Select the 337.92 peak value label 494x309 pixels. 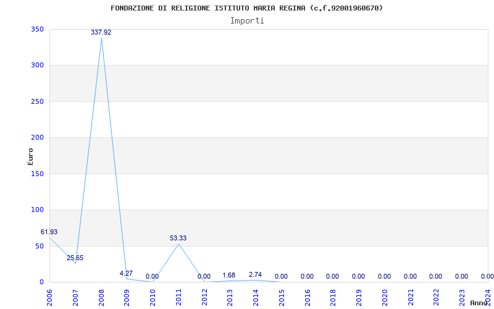(x=101, y=32)
